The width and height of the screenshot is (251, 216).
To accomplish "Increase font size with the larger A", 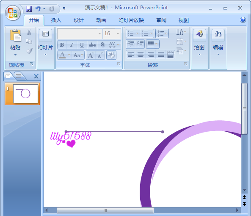I will pos(91,55).
